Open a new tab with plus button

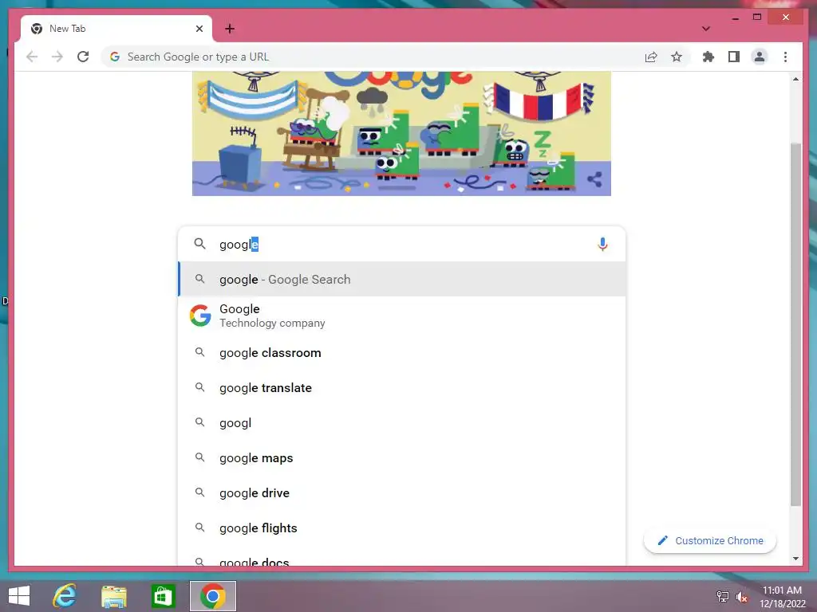pyautogui.click(x=229, y=29)
